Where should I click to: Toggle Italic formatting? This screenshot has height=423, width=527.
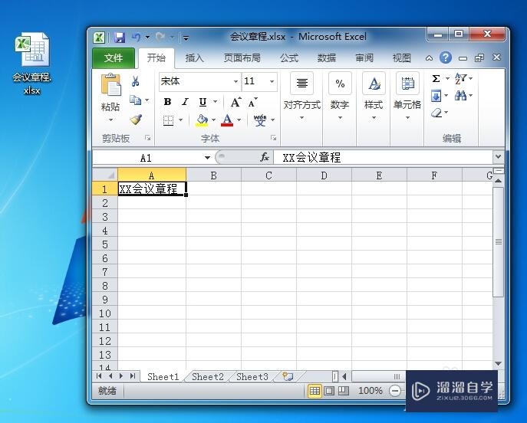(x=185, y=102)
